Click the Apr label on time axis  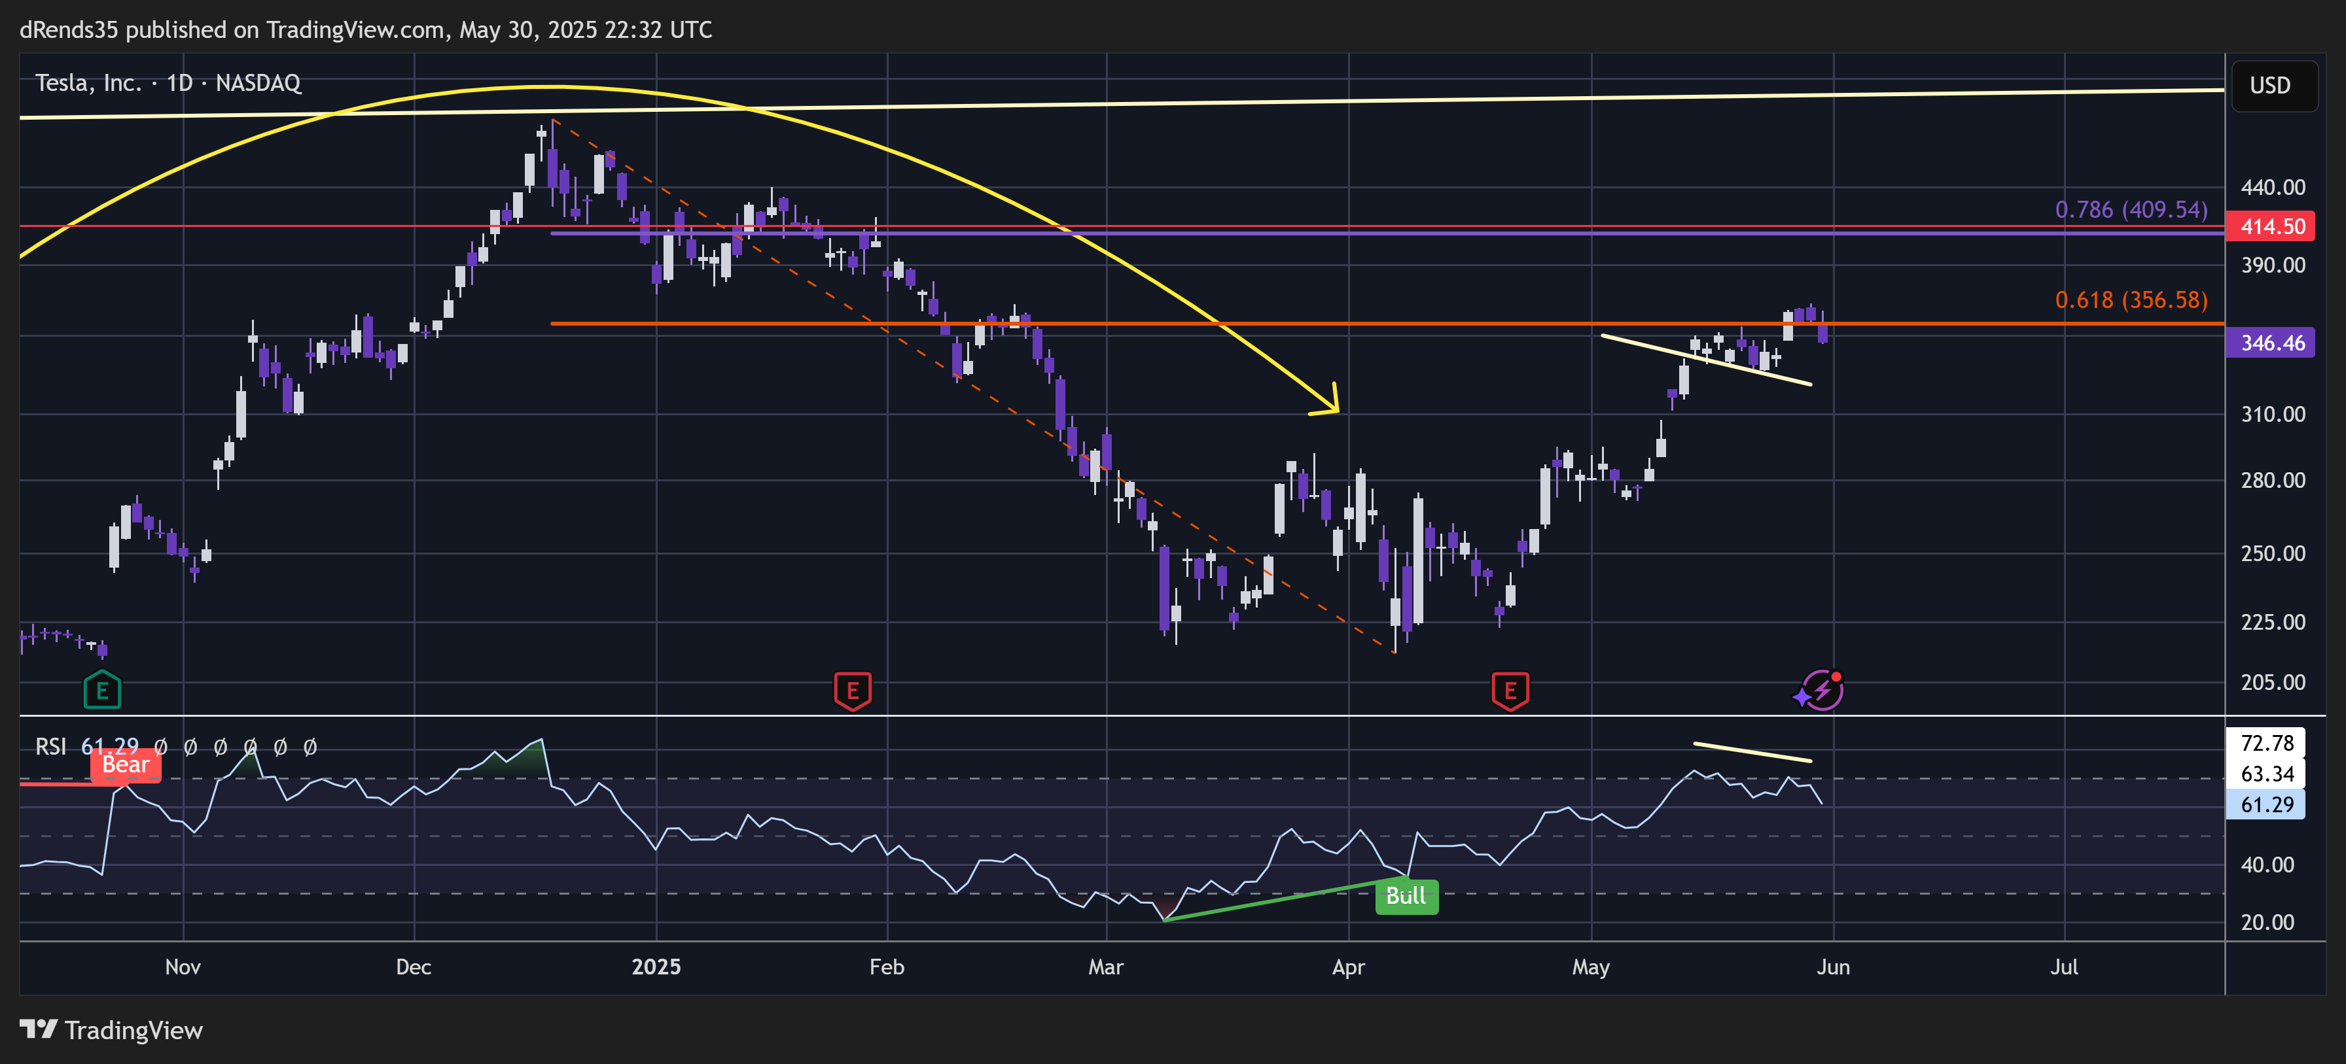[x=1348, y=967]
